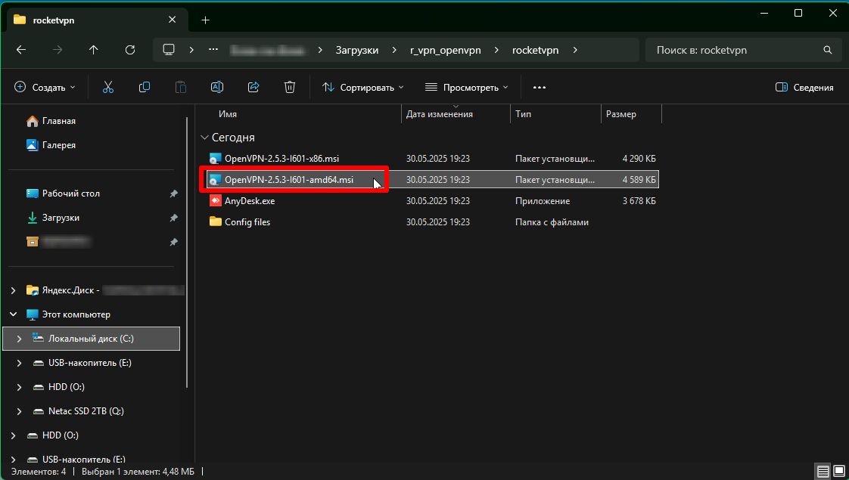Image resolution: width=849 pixels, height=480 pixels.
Task: Click Загрузки in the address breadcrumb
Action: (357, 50)
